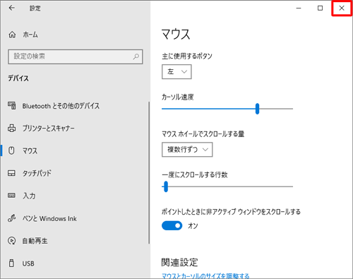Go back using the arrow icon
The image size is (353, 279).
click(11, 8)
